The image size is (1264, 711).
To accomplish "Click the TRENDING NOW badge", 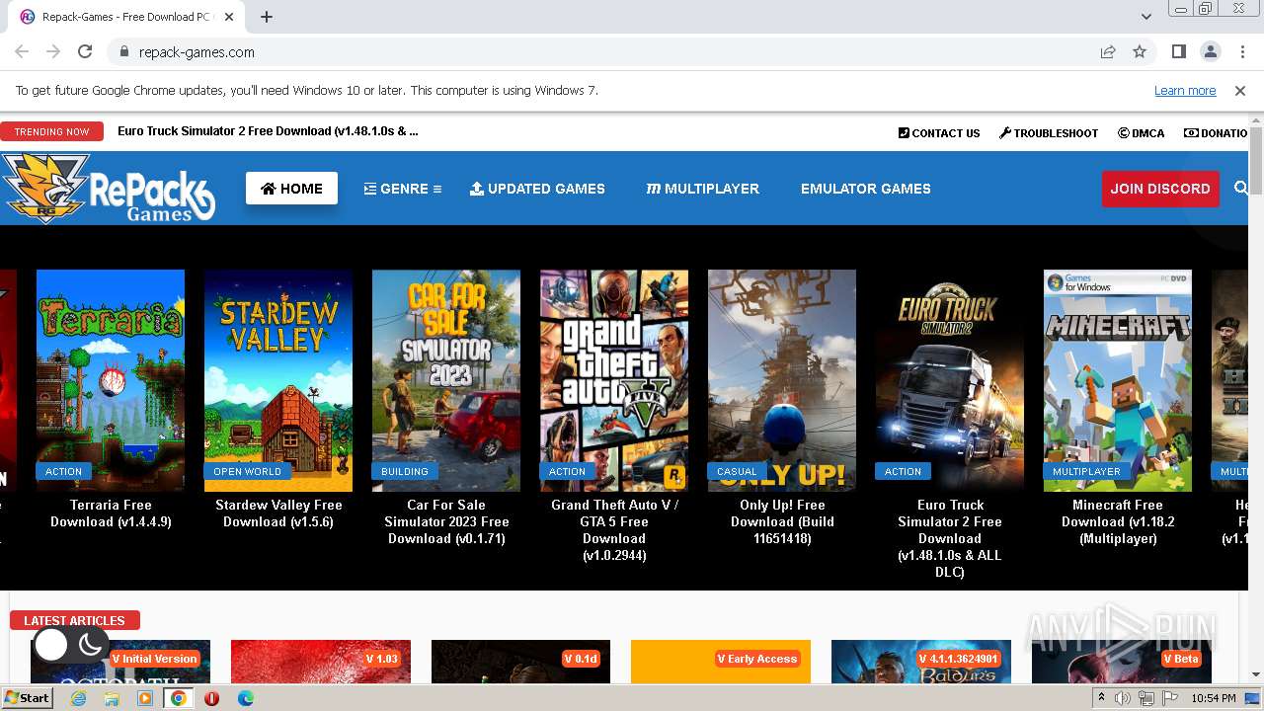I will (x=51, y=131).
